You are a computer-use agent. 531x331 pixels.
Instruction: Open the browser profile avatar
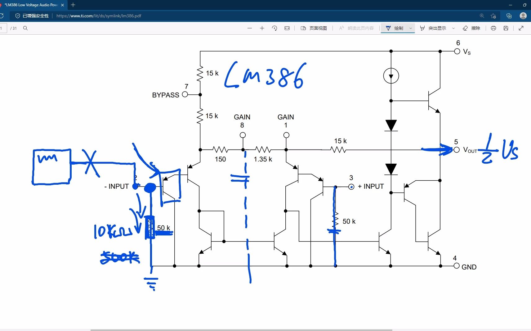(523, 16)
